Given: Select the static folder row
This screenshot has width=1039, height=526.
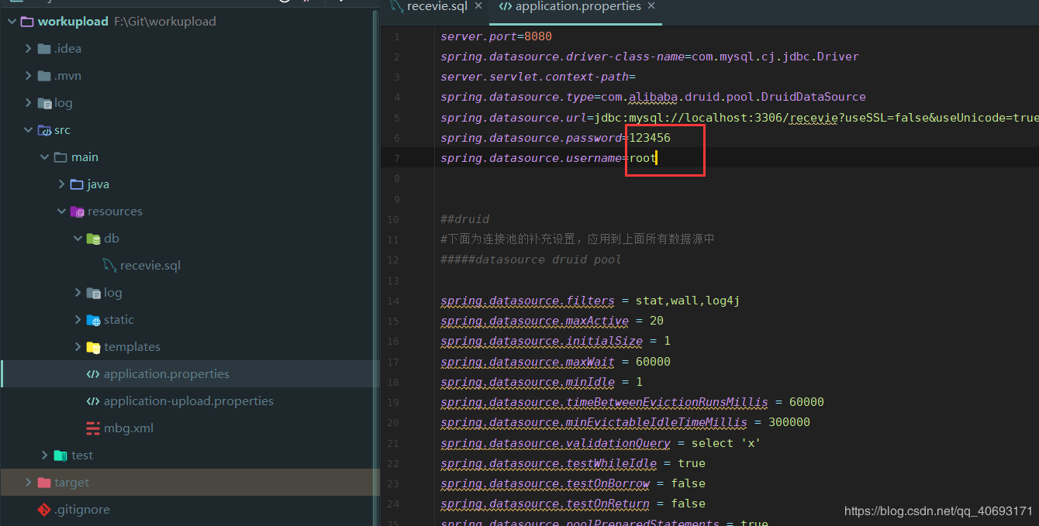Looking at the screenshot, I should 190,320.
